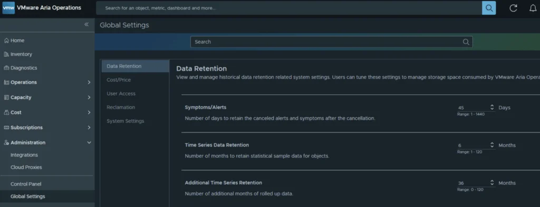Open Diagnostics from sidebar

[24, 68]
